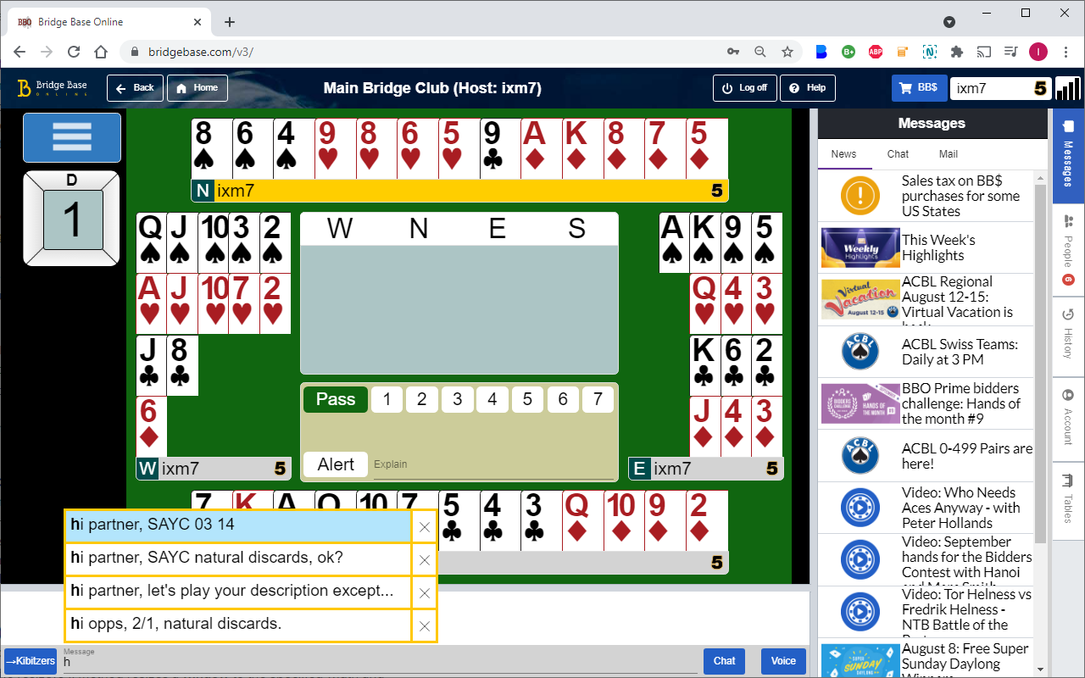Remove the 'let's play your description' suggestion
Screen dimensions: 1085x678
click(x=425, y=593)
